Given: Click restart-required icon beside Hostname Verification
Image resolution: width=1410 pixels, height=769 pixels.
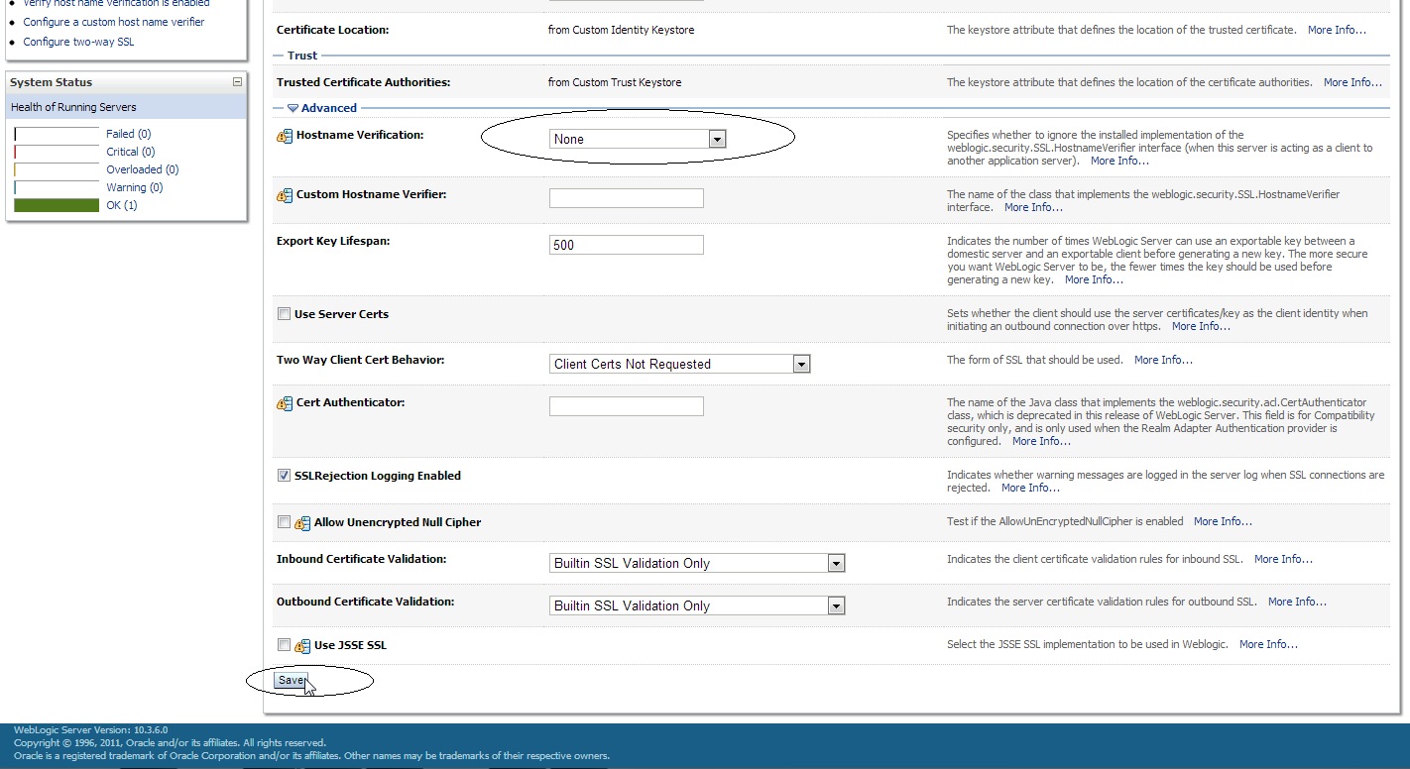Looking at the screenshot, I should 285,136.
